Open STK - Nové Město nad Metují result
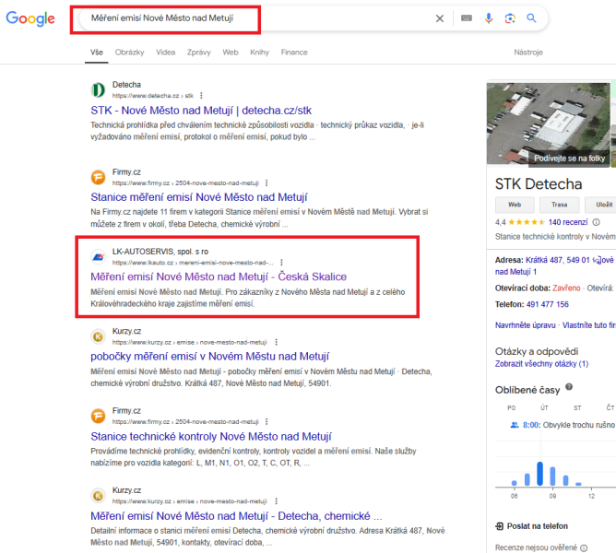The height and width of the screenshot is (553, 616). pos(201,111)
